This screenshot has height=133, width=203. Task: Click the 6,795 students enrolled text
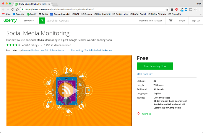click(57, 45)
